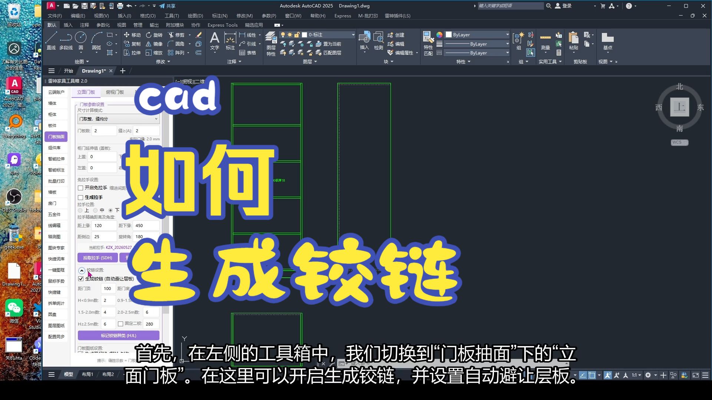
Task: Select handle position 中 radio button
Action: [x=95, y=210]
